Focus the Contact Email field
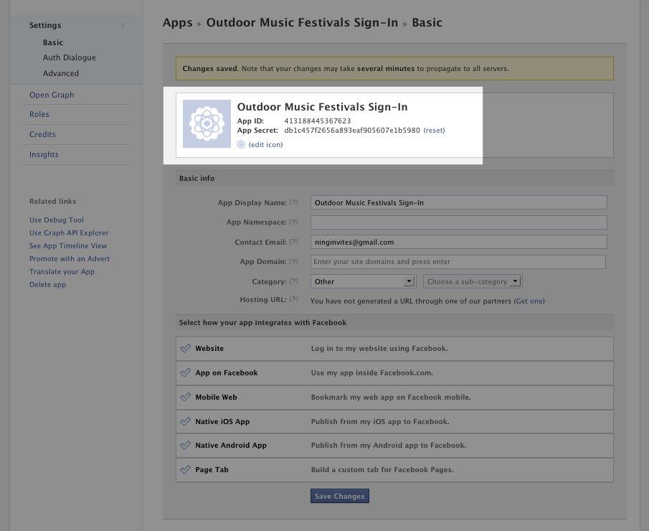 (x=459, y=242)
